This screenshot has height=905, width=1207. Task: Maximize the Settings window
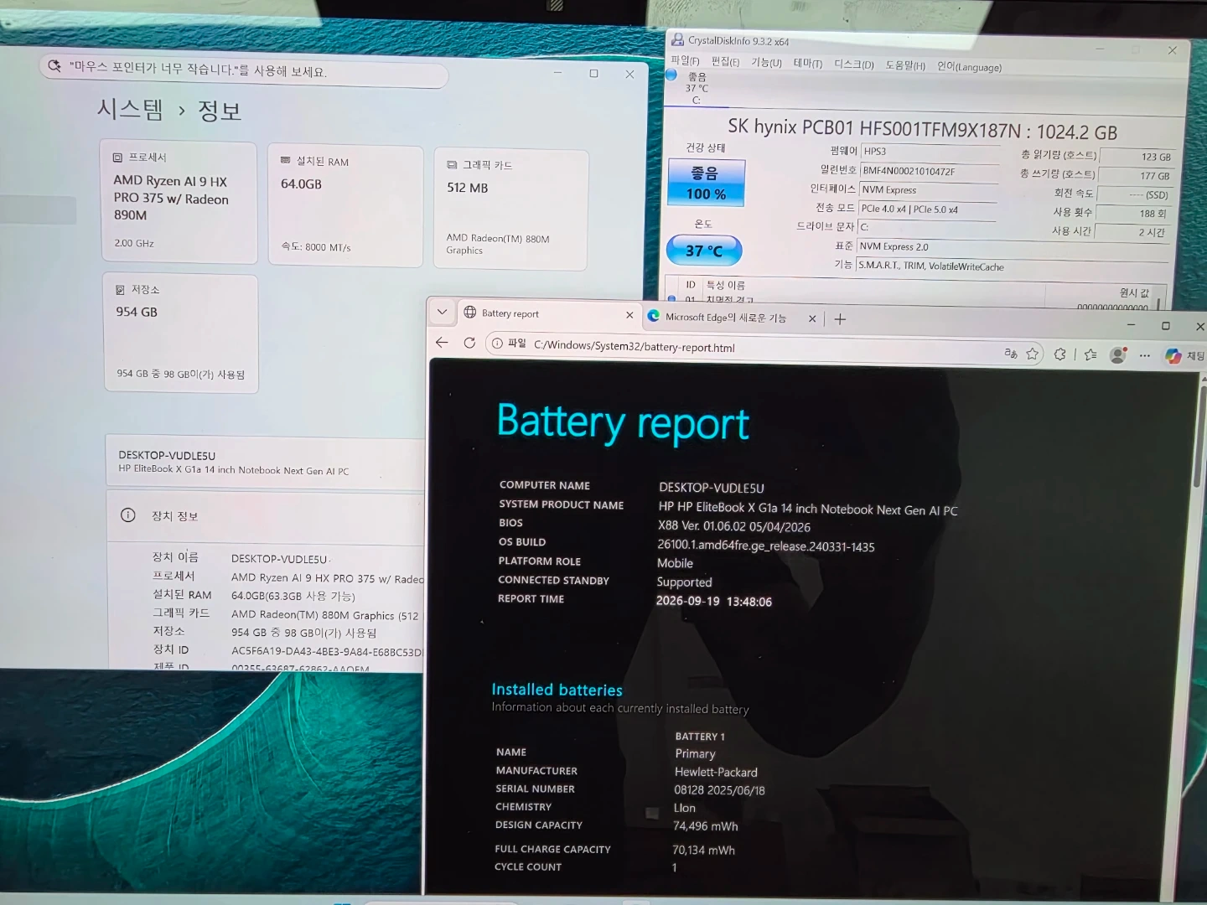point(593,74)
